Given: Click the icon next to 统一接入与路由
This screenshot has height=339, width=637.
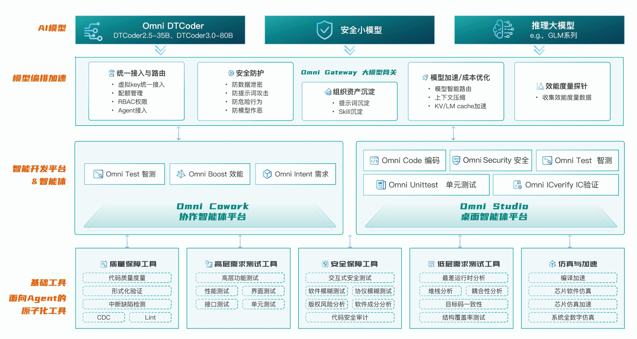Looking at the screenshot, I should point(112,73).
